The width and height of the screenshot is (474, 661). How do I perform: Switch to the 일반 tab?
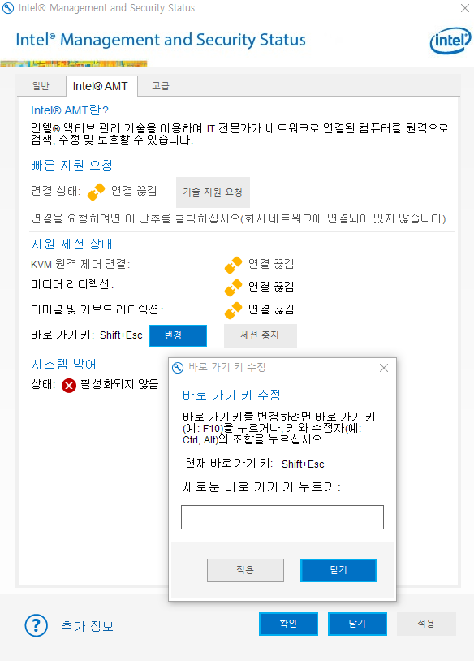(x=41, y=84)
